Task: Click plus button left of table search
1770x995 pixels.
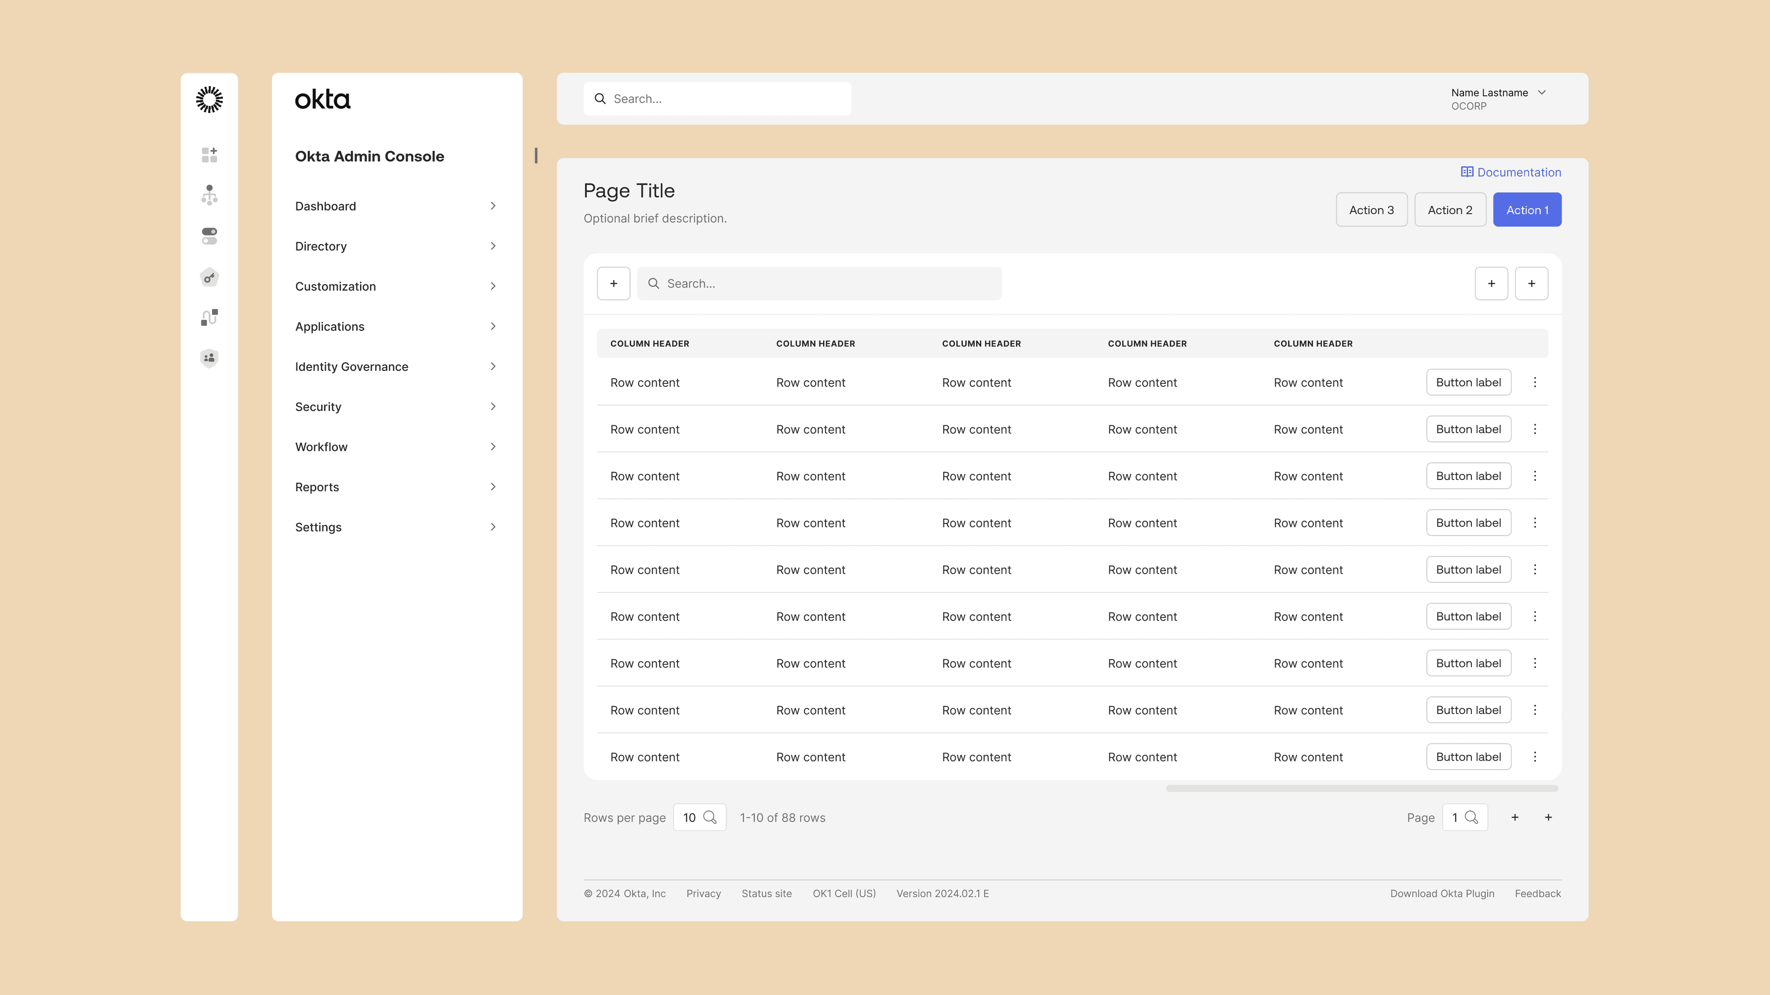Action: tap(613, 284)
